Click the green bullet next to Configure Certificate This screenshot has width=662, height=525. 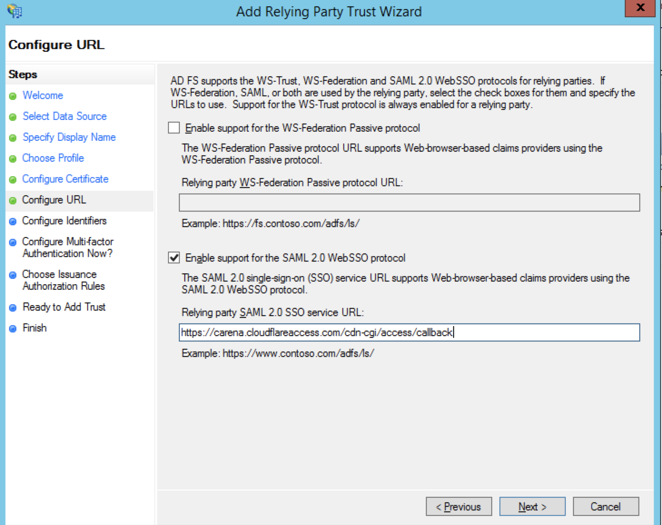14,179
